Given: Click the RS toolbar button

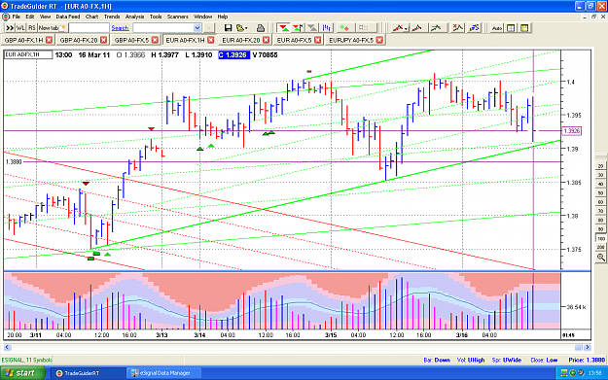Looking at the screenshot, I should coord(32,28).
